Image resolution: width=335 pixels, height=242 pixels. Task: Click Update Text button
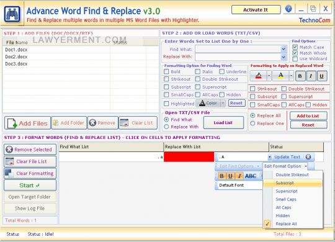[x=287, y=157]
